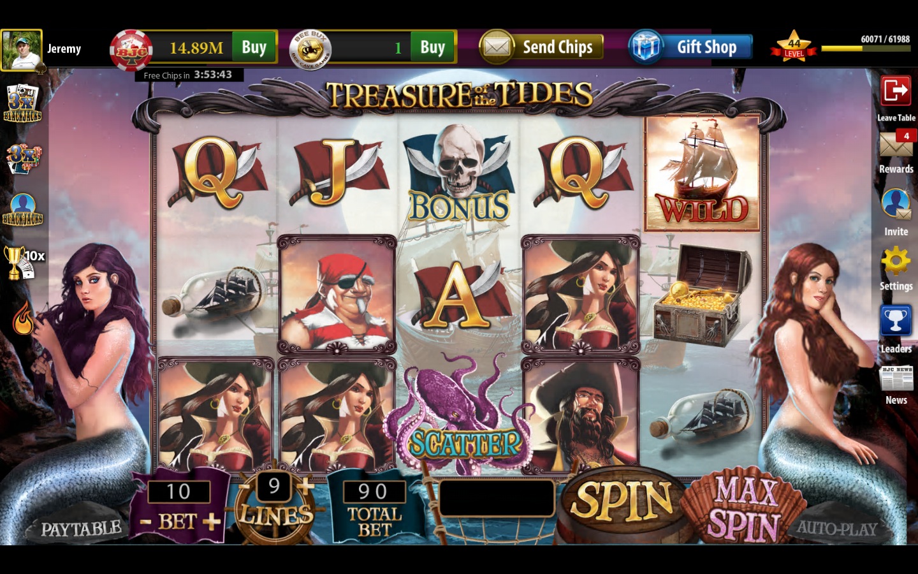The height and width of the screenshot is (574, 918).
Task: Click the wooden SPIN button
Action: [x=623, y=501]
